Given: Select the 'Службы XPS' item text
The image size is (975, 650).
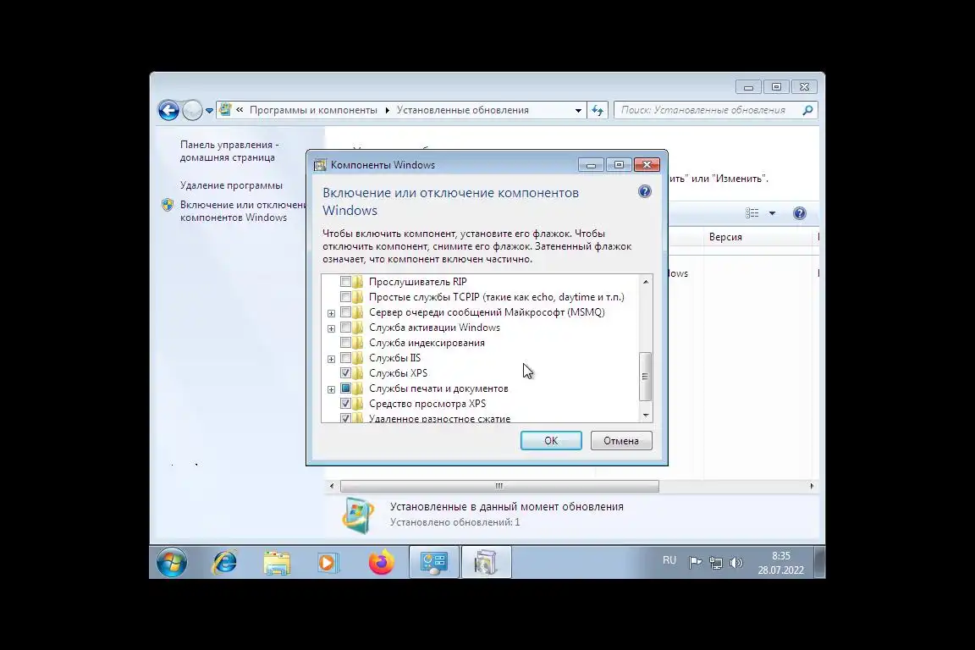Looking at the screenshot, I should point(398,373).
